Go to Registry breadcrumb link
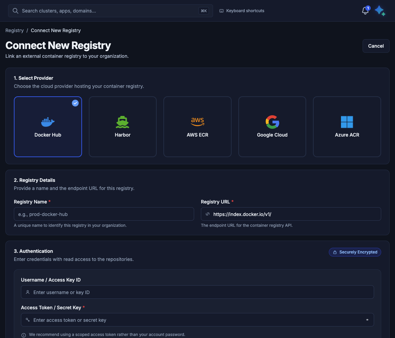The height and width of the screenshot is (338, 395). tap(15, 30)
